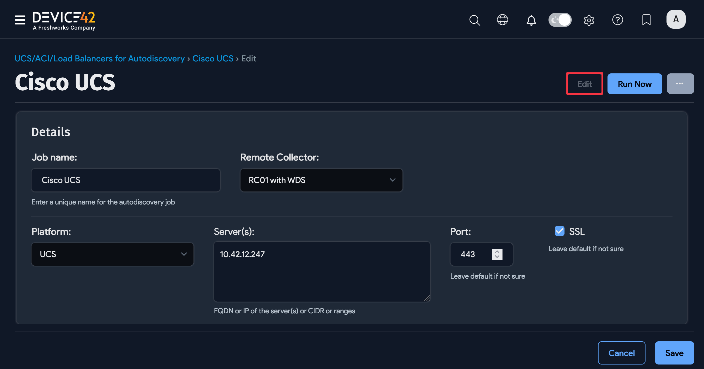Open the bookmarks icon
This screenshot has width=704, height=369.
(646, 19)
